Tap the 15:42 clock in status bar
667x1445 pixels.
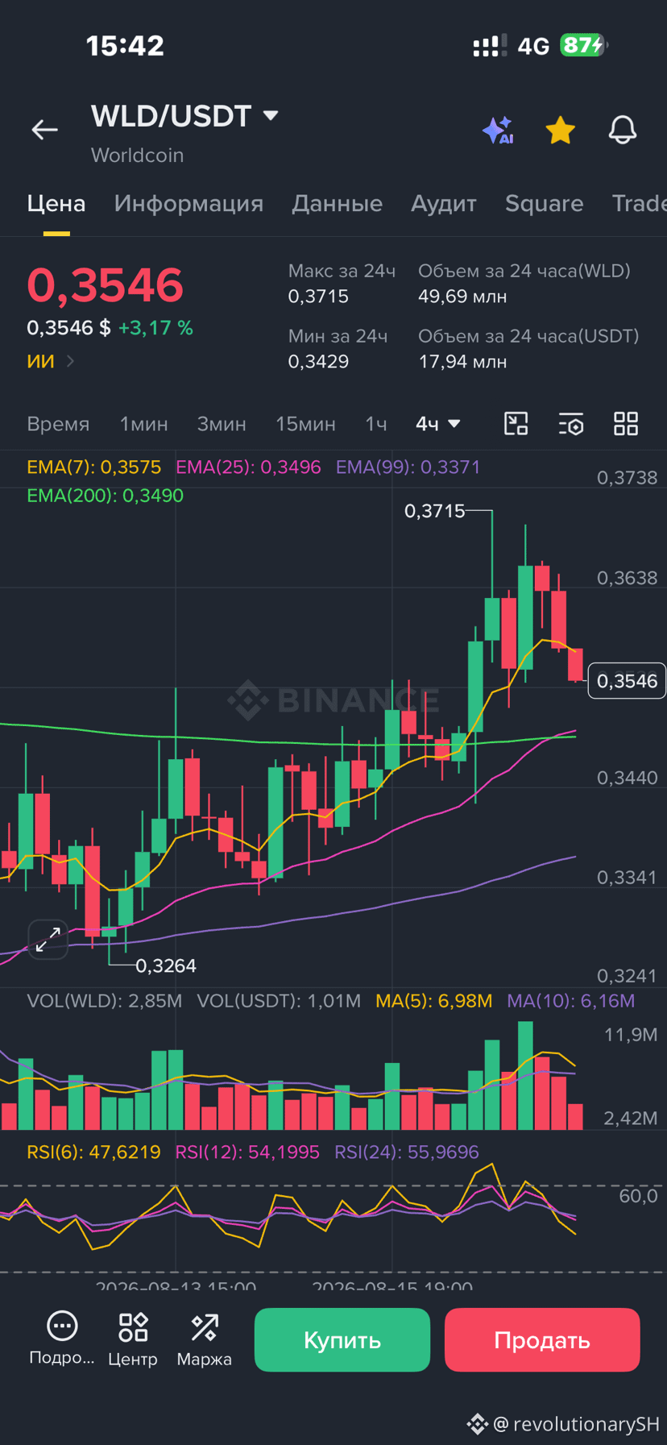[x=125, y=45]
